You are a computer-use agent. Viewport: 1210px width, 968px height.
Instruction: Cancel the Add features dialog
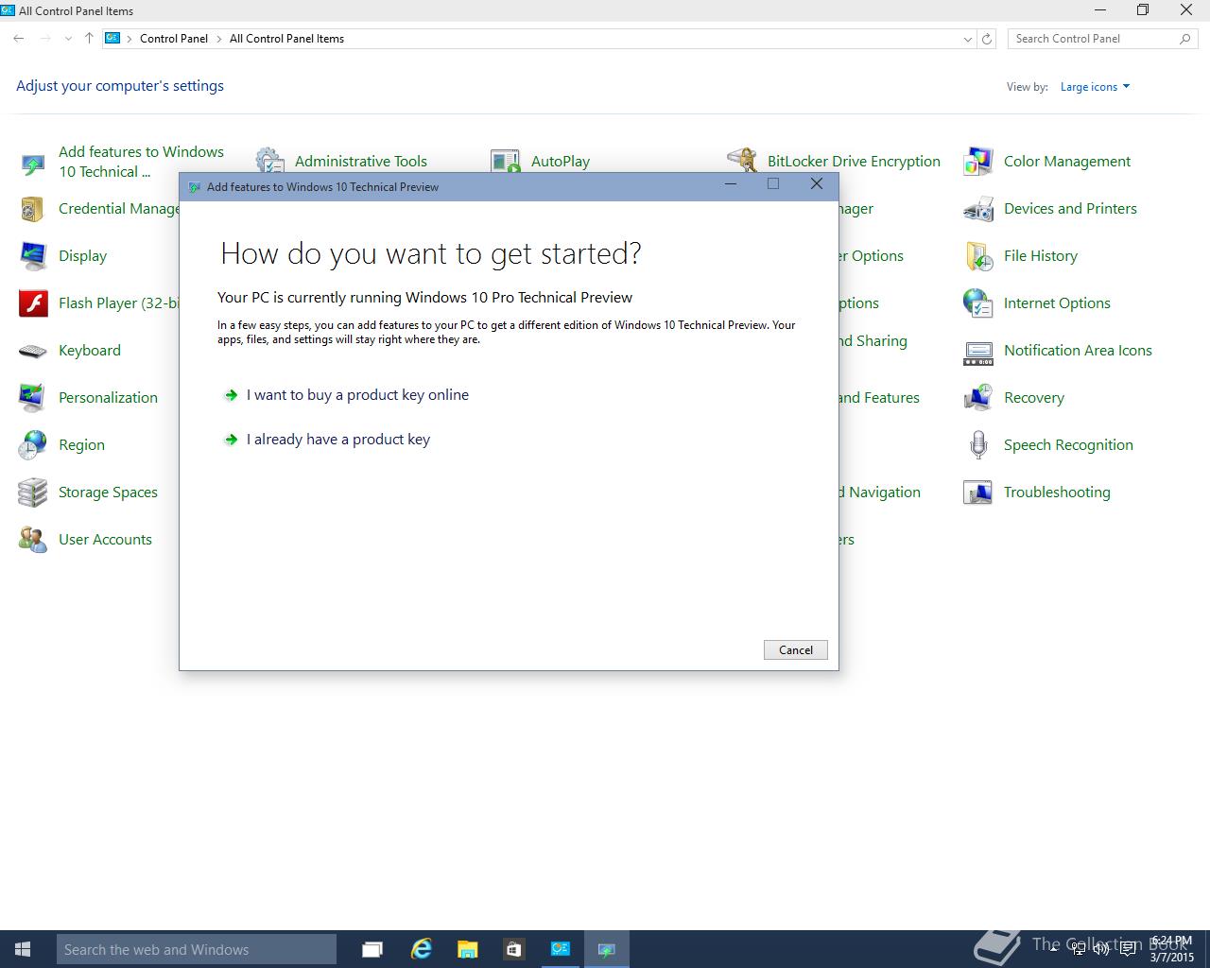click(x=796, y=650)
